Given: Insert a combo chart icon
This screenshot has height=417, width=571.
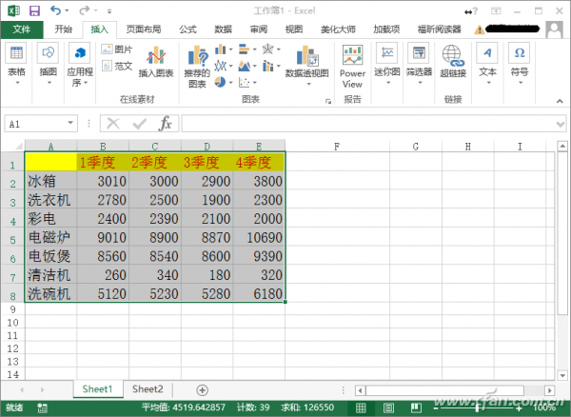Looking at the screenshot, I should [268, 66].
